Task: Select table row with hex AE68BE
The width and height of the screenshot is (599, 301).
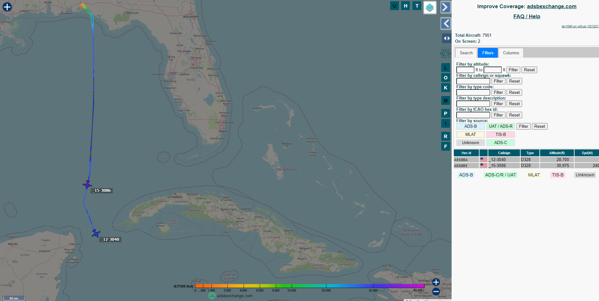Action: coord(526,165)
